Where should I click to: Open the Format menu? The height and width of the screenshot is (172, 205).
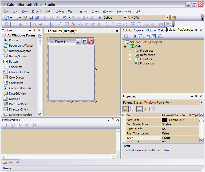[83, 11]
